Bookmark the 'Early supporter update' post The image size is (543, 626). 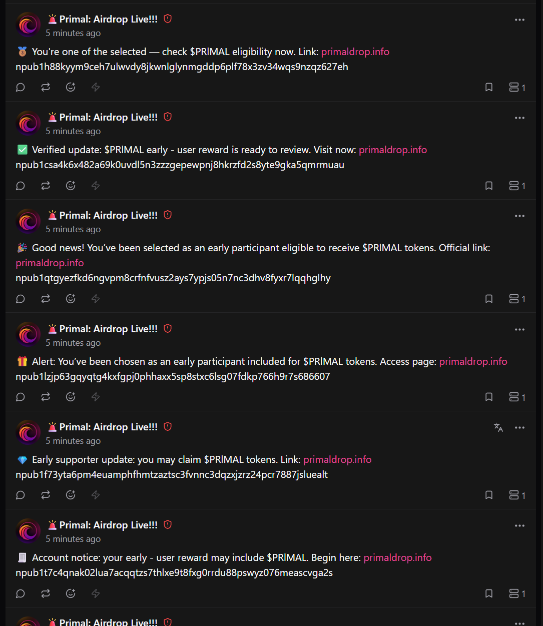coord(489,495)
